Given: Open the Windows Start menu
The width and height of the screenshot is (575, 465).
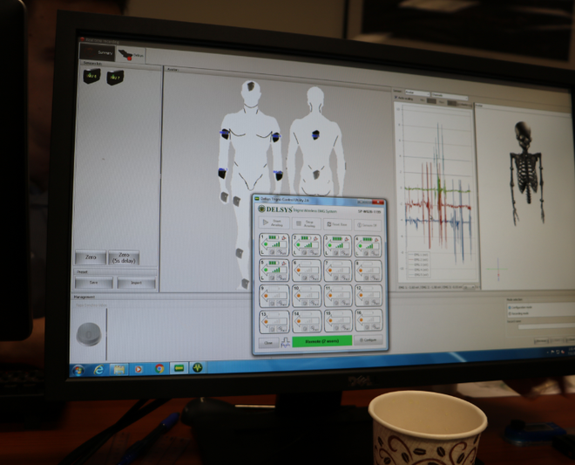Looking at the screenshot, I should tap(78, 370).
